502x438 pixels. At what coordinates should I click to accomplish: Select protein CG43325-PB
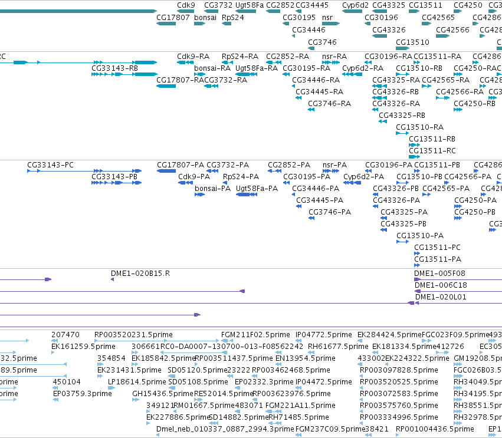click(x=403, y=224)
